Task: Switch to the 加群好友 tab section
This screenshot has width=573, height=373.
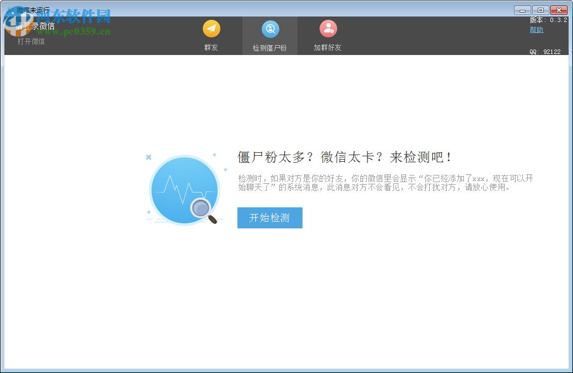Action: (x=328, y=35)
